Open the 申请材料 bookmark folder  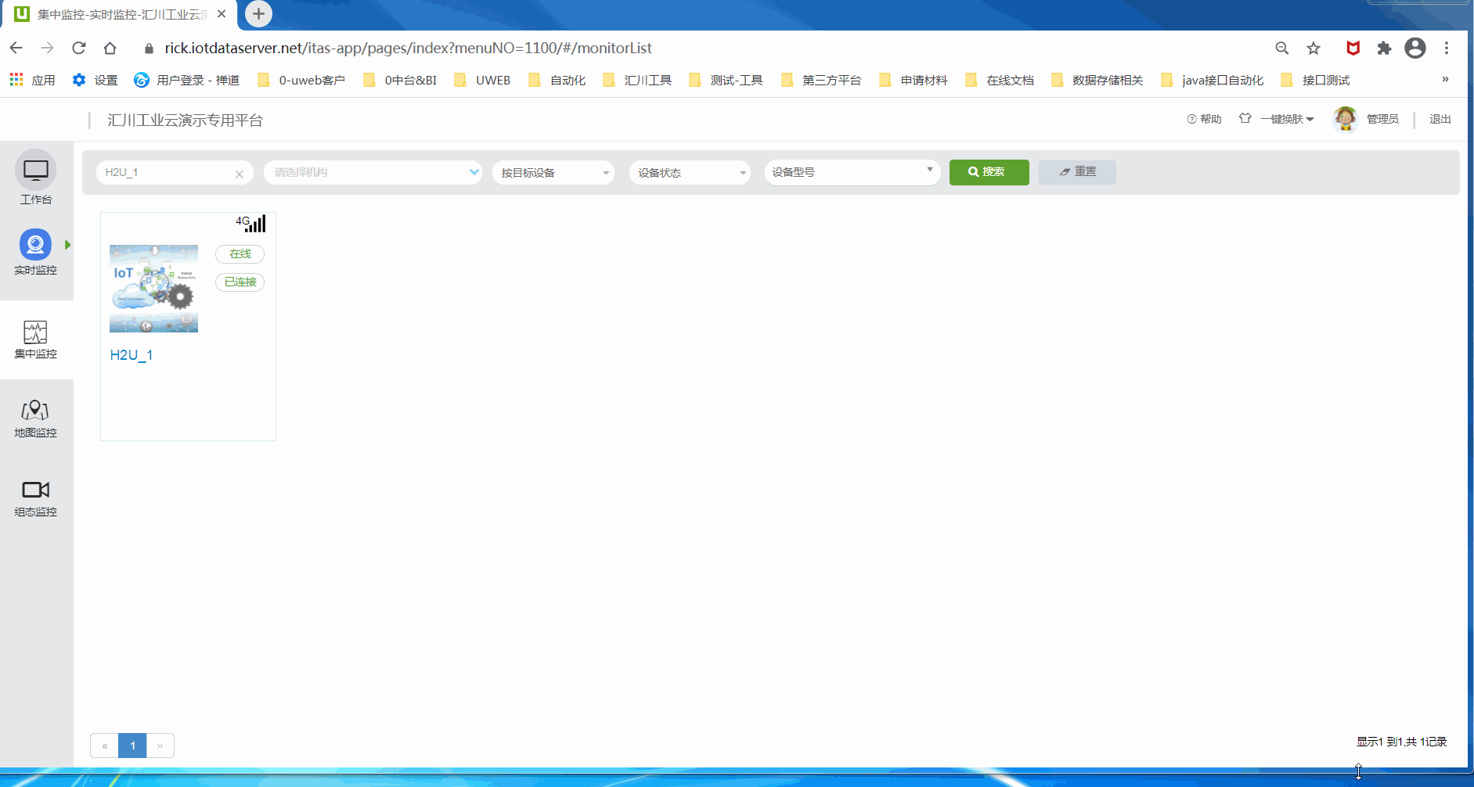[913, 80]
